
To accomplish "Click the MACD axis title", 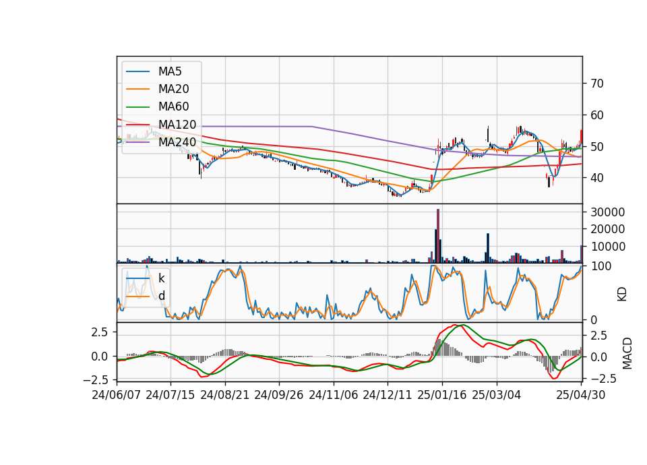I will click(x=627, y=353).
